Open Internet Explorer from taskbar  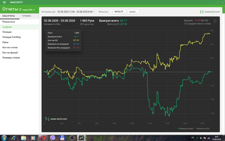14,138
